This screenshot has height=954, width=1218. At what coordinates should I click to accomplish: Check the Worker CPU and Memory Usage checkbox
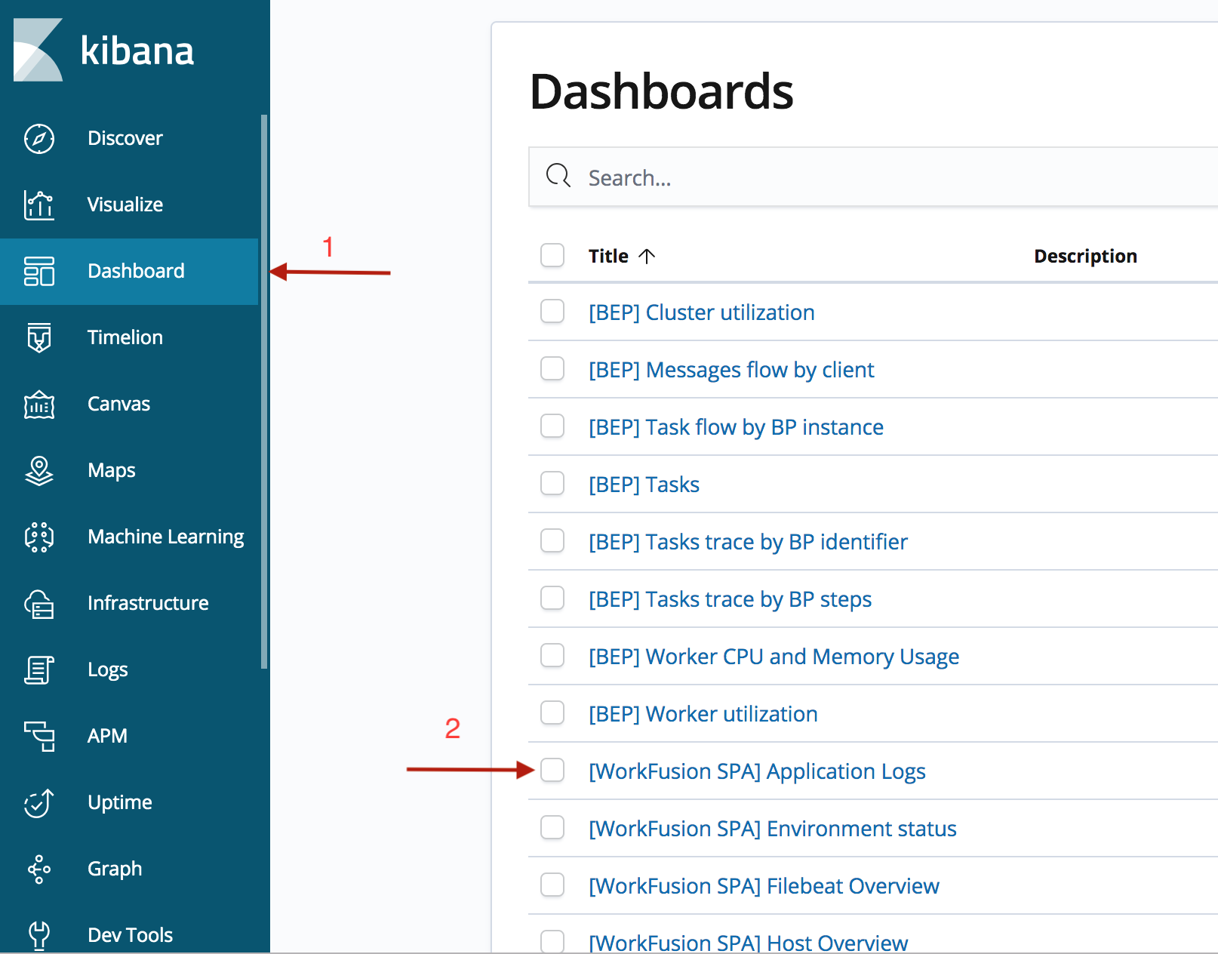(x=552, y=655)
